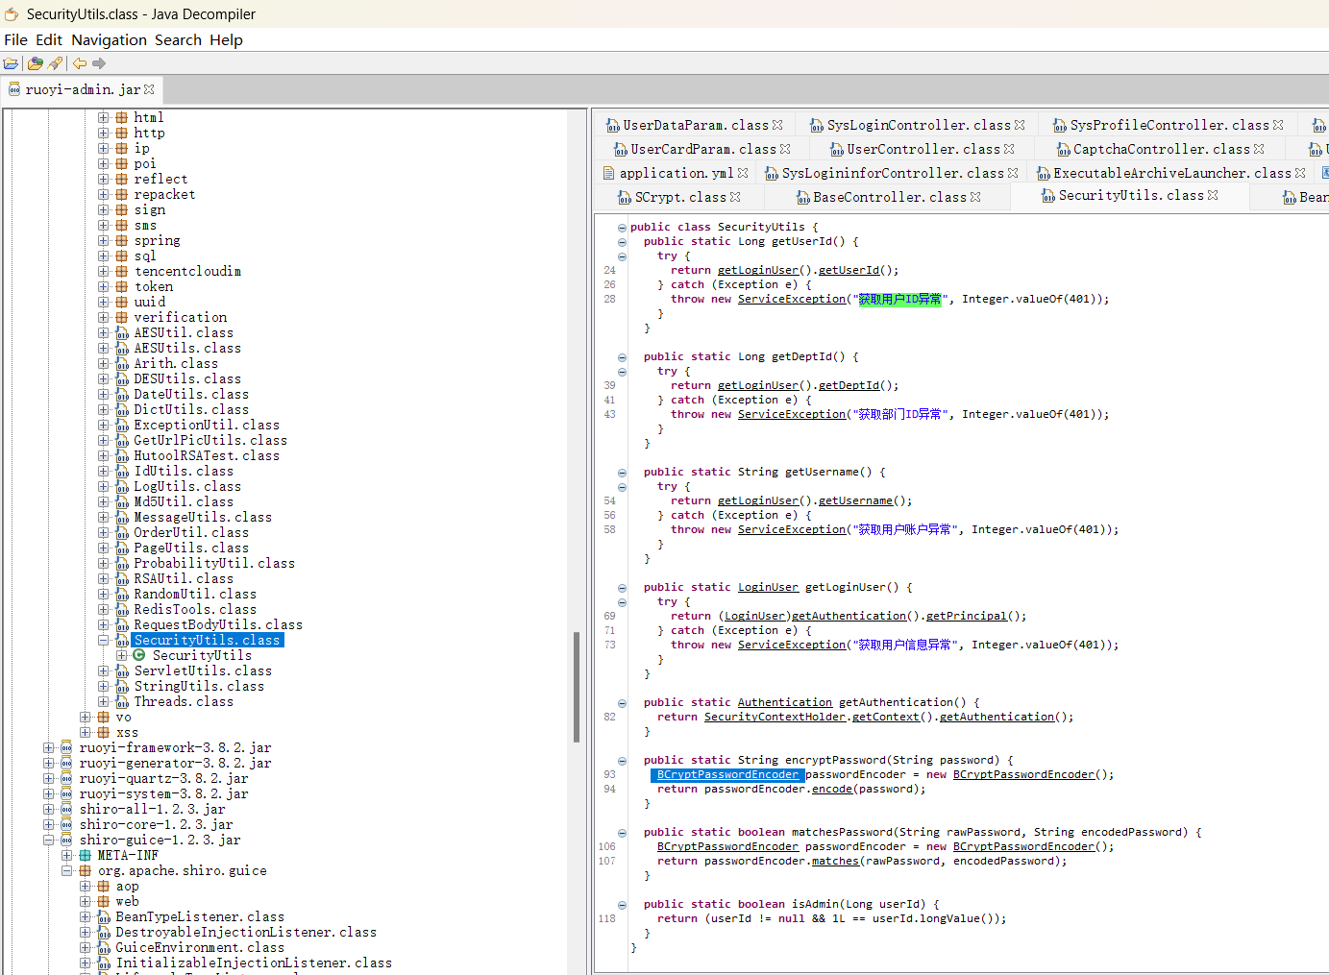Select the AESUtils.class file icon
This screenshot has height=975, width=1329.
click(x=122, y=348)
